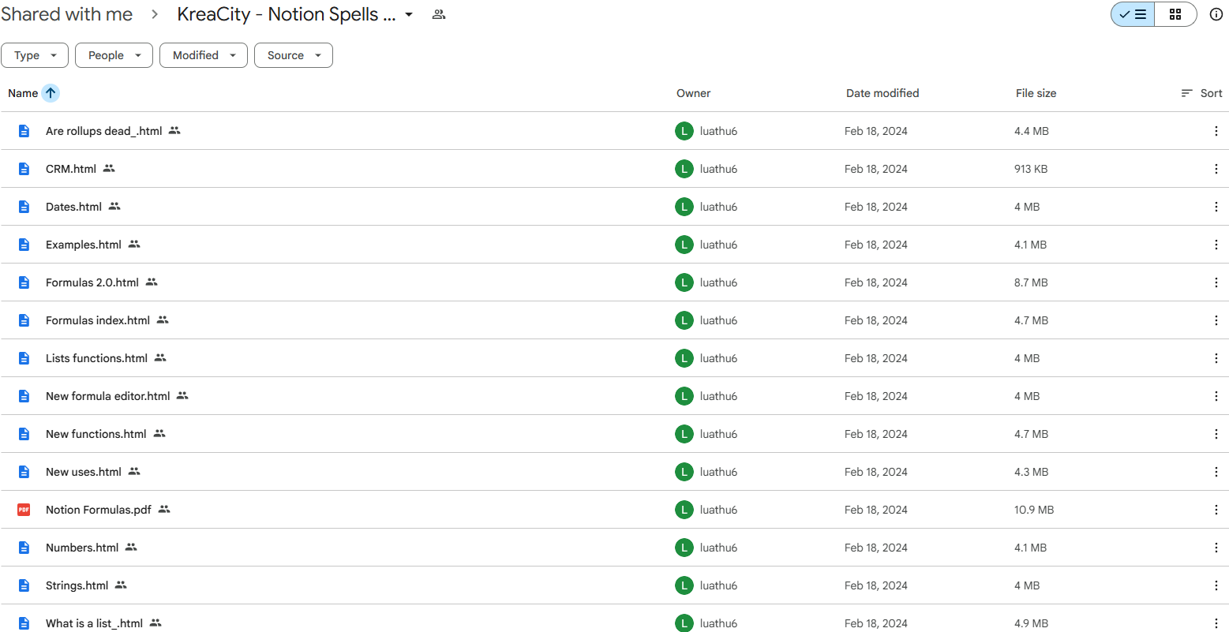
Task: Click the document icon of Dates.html
Action: point(24,207)
